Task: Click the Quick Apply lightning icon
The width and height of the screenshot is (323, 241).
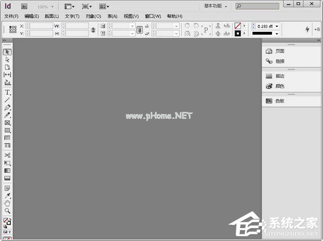Action: click(307, 30)
